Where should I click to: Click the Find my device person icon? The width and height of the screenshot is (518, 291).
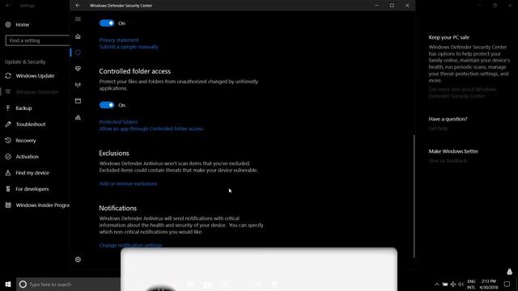pyautogui.click(x=8, y=173)
